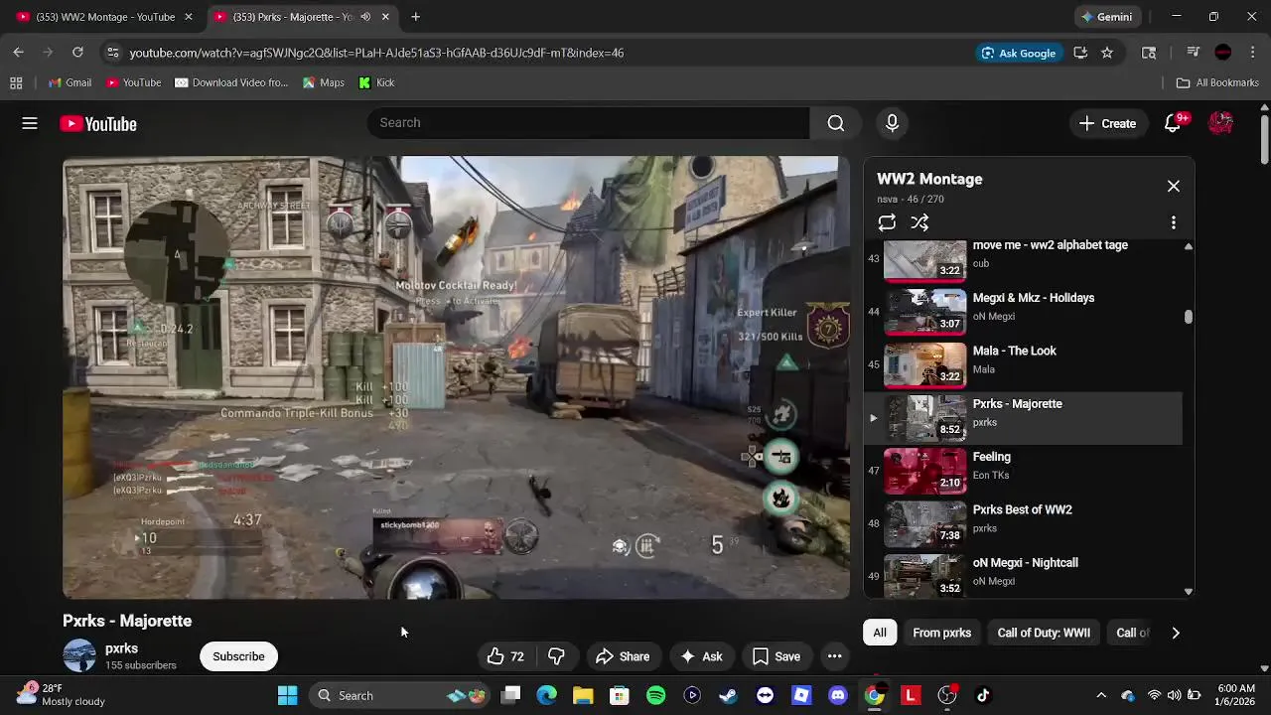Image resolution: width=1271 pixels, height=715 pixels.
Task: Click Ask Google in the address bar
Action: (x=1019, y=53)
